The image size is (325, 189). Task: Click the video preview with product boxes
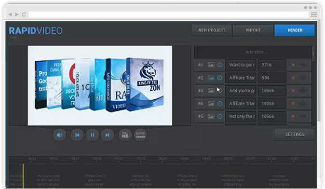point(100,86)
